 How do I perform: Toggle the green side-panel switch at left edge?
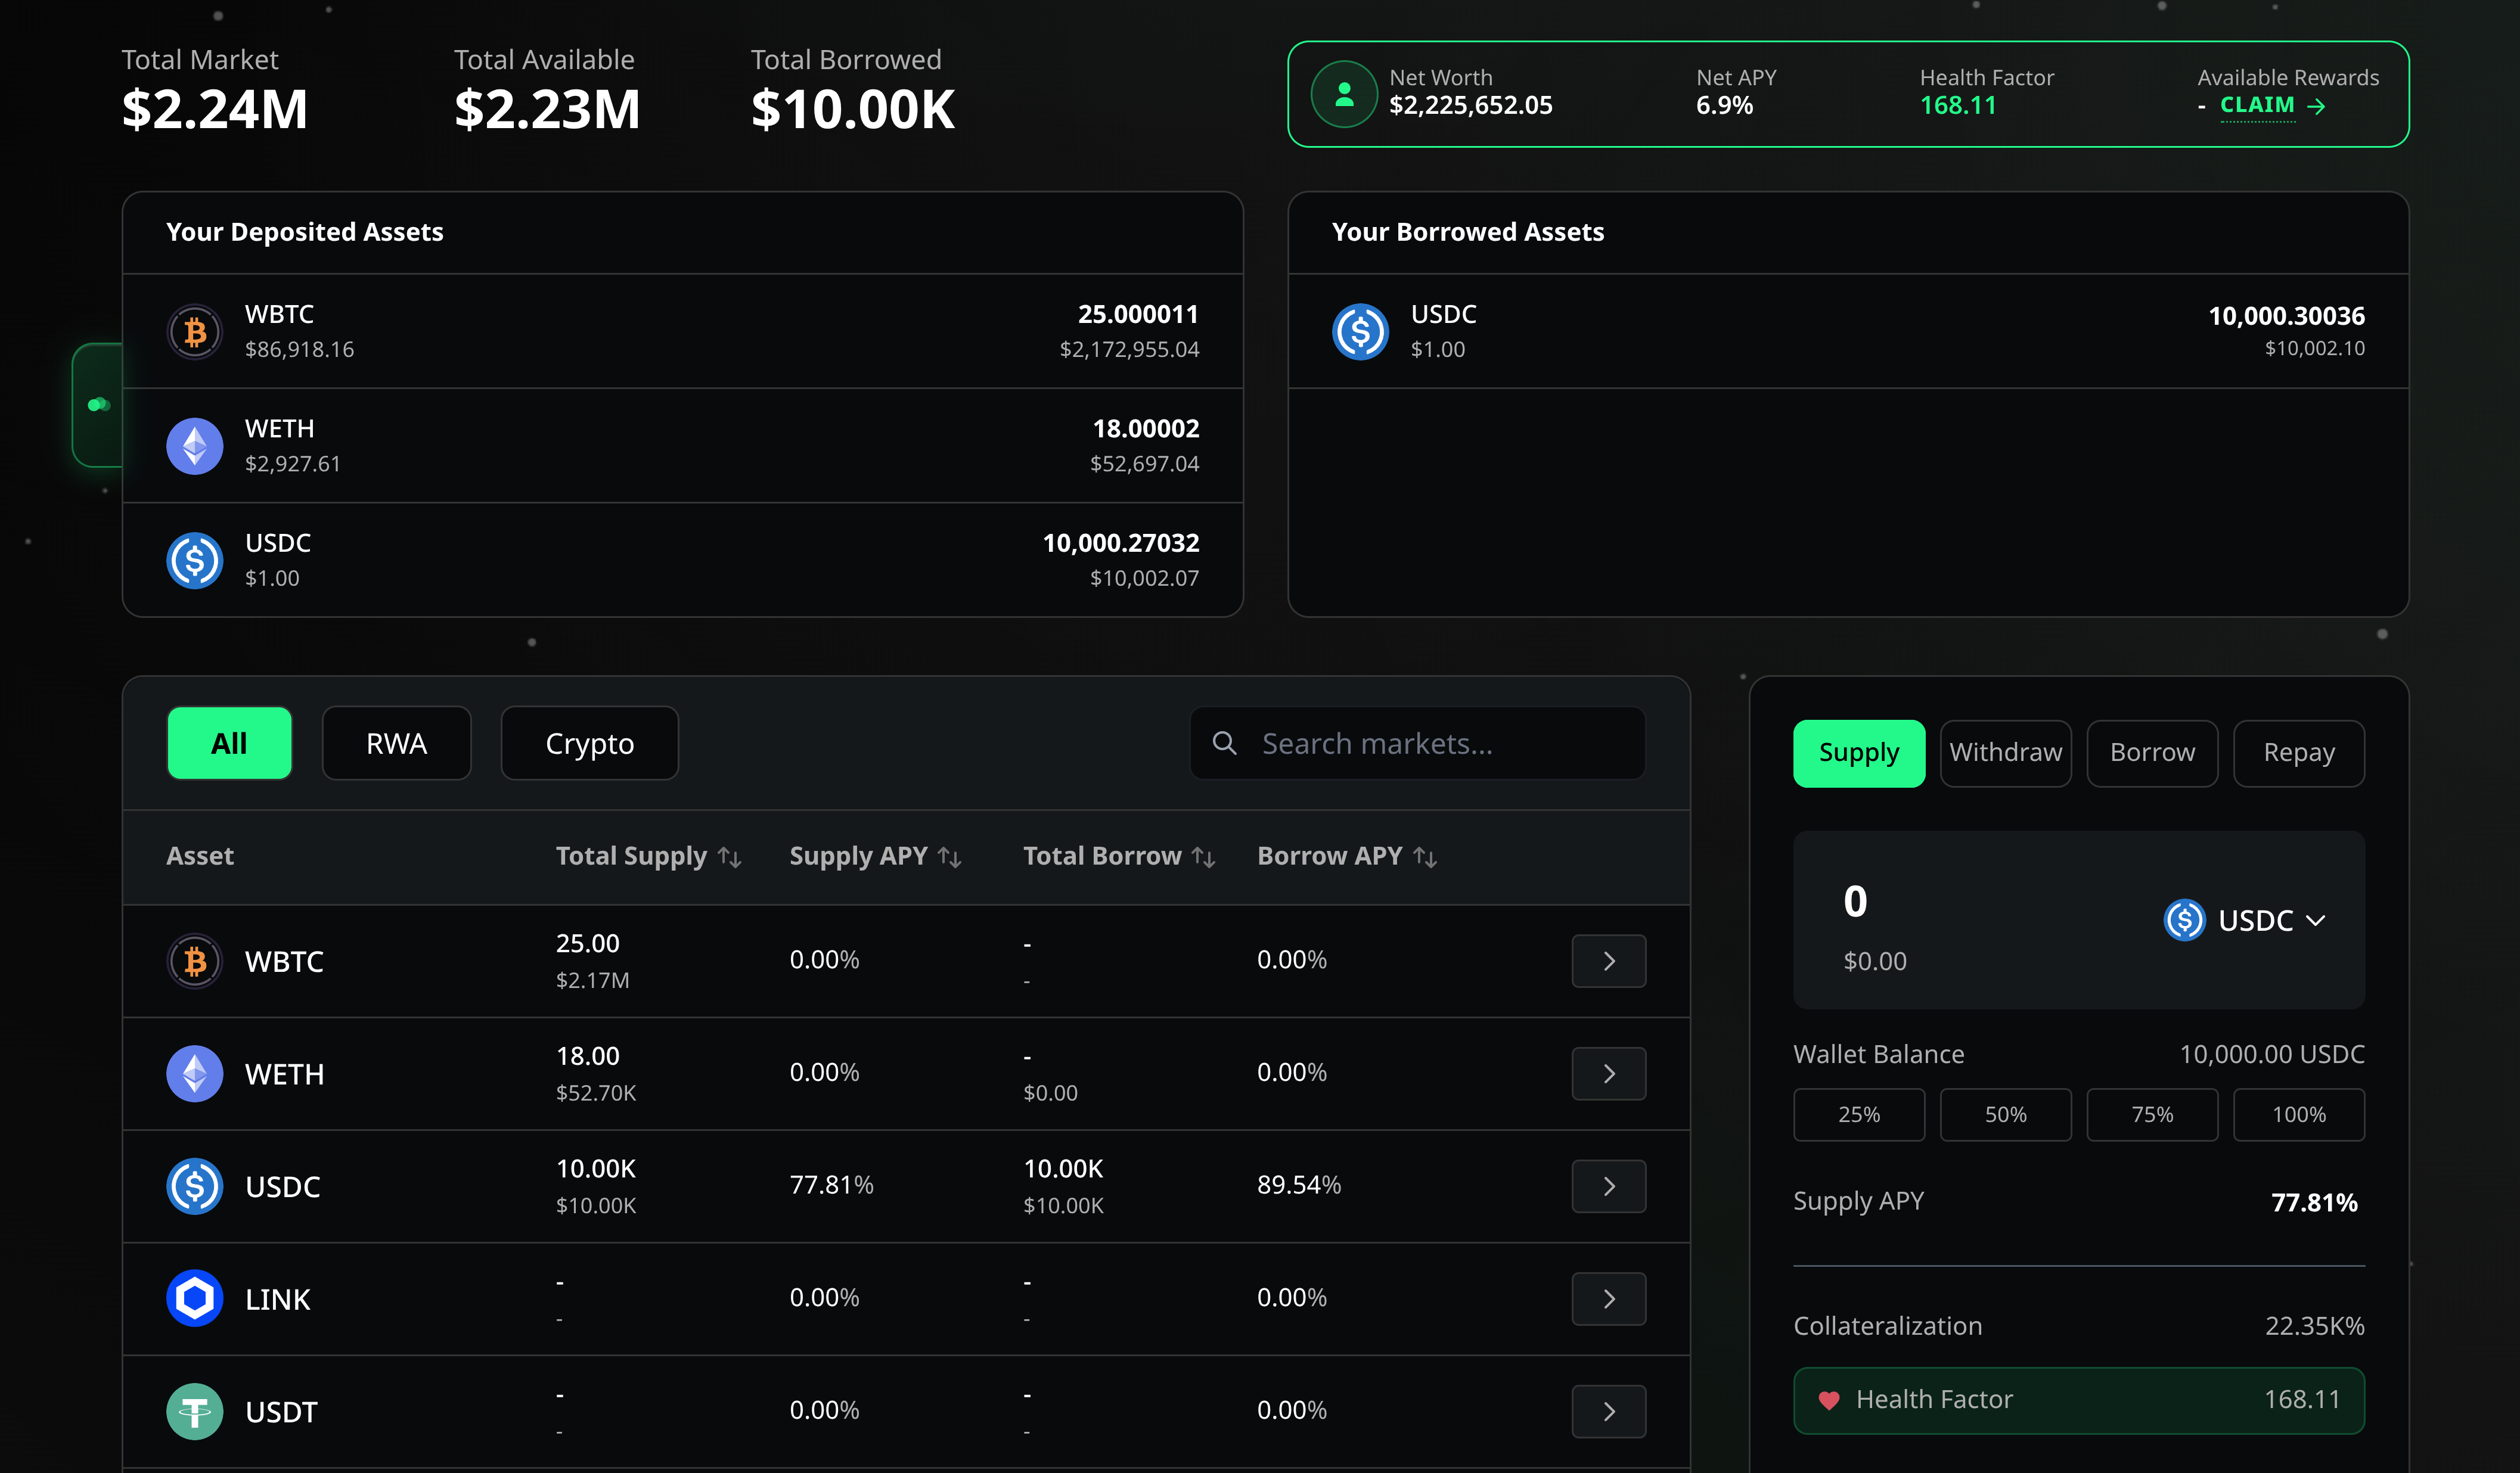(99, 405)
